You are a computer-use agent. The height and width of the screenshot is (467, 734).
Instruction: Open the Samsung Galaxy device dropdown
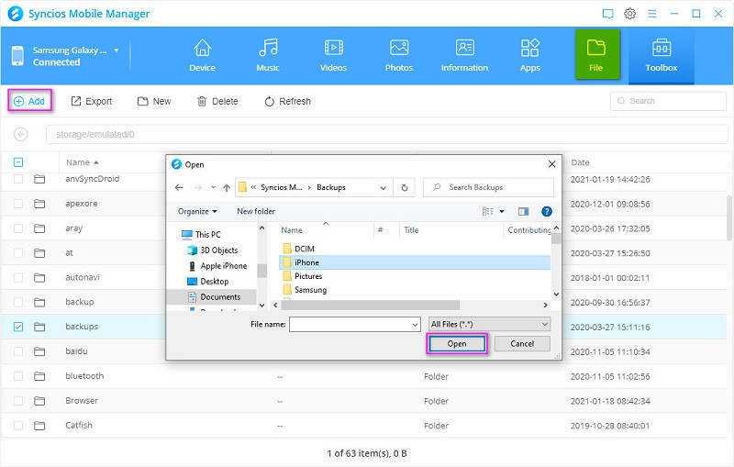tap(117, 50)
